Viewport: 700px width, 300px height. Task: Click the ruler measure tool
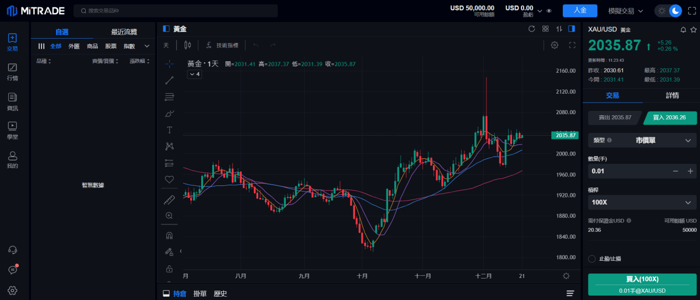click(169, 199)
